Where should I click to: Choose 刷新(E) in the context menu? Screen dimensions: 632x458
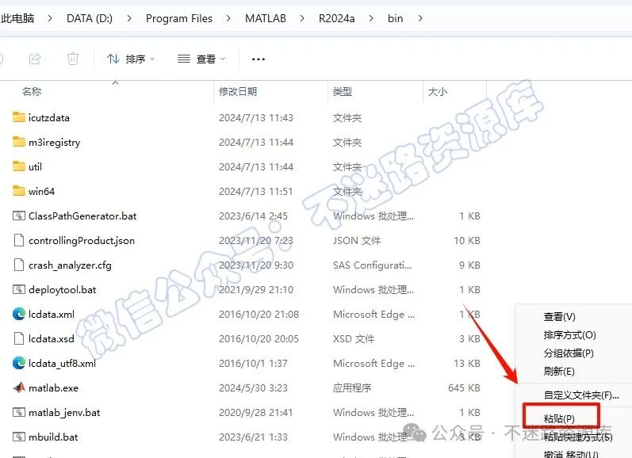559,371
